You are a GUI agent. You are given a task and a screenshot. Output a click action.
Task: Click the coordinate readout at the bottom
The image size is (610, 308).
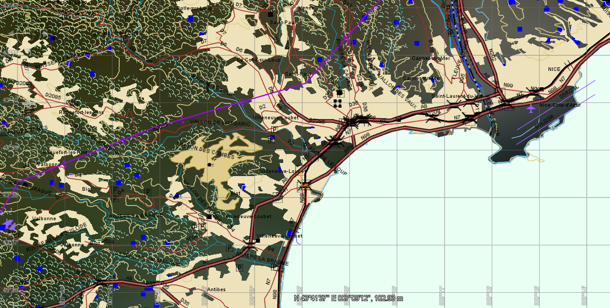(348, 299)
